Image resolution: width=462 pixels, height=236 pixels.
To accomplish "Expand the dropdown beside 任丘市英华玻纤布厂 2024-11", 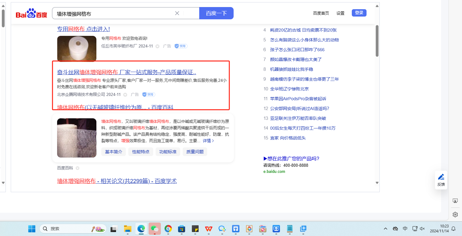I will point(157,46).
